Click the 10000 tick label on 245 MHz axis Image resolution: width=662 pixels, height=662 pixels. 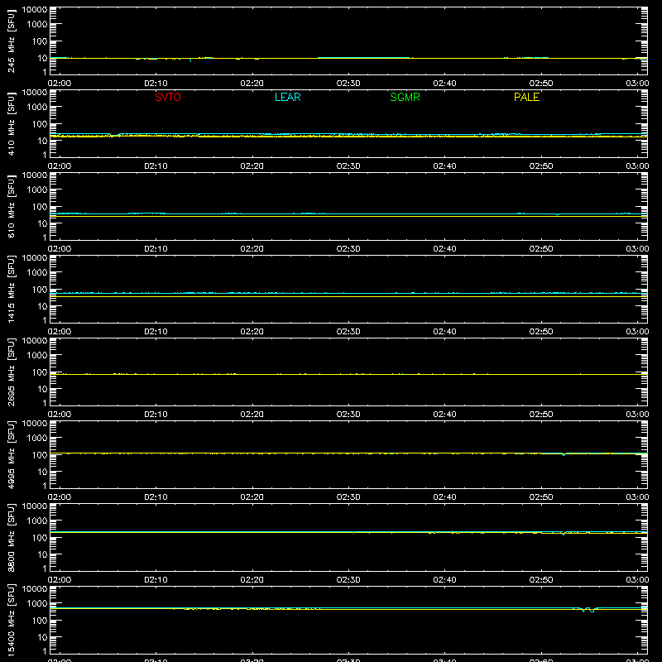point(35,10)
